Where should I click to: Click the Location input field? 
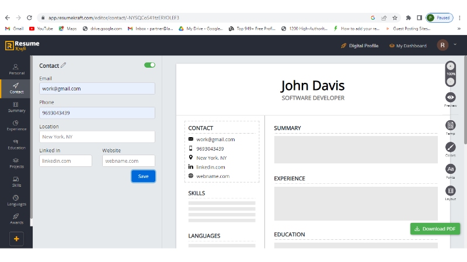coord(97,137)
